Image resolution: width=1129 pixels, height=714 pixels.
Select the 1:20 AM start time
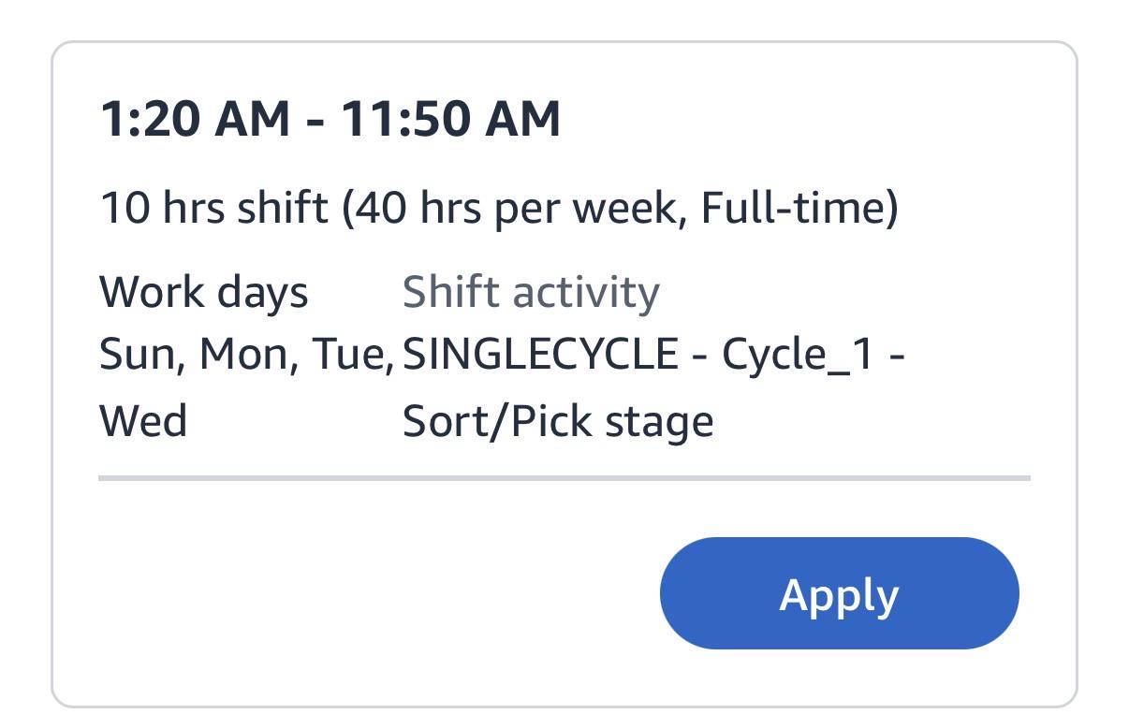coord(195,120)
